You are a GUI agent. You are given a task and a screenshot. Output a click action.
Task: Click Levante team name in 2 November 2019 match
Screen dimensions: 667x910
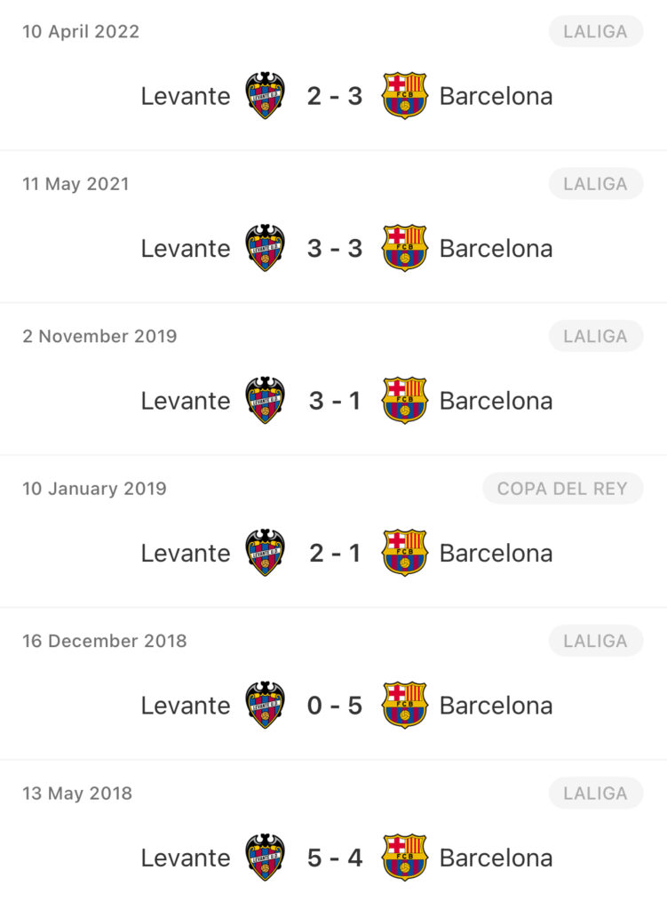(x=186, y=401)
